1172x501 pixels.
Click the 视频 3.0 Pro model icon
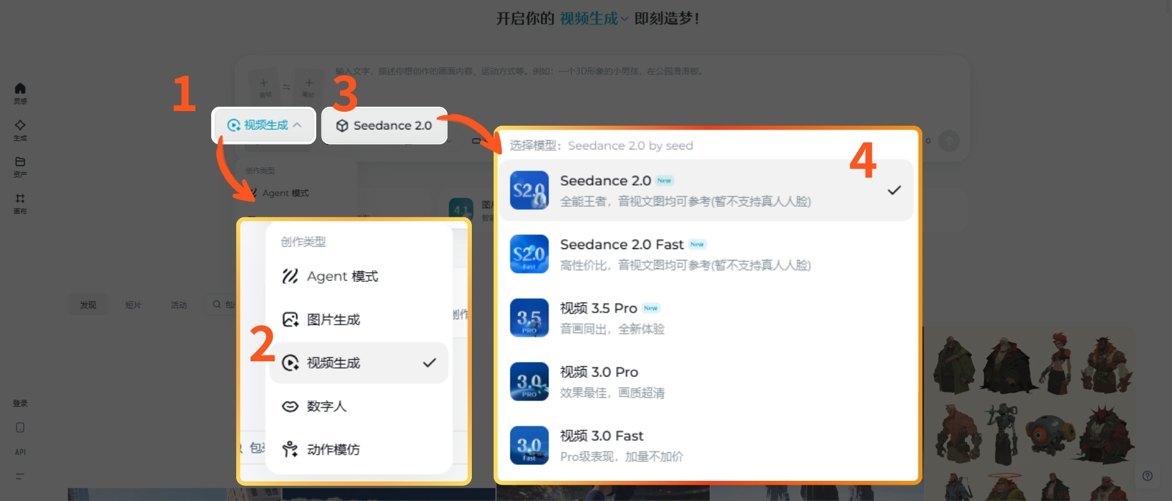point(529,381)
